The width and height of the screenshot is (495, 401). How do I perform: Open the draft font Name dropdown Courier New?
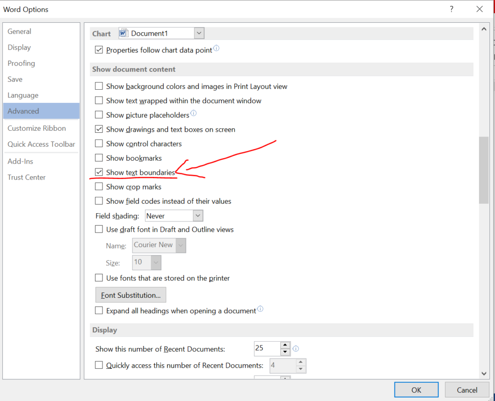(x=181, y=245)
